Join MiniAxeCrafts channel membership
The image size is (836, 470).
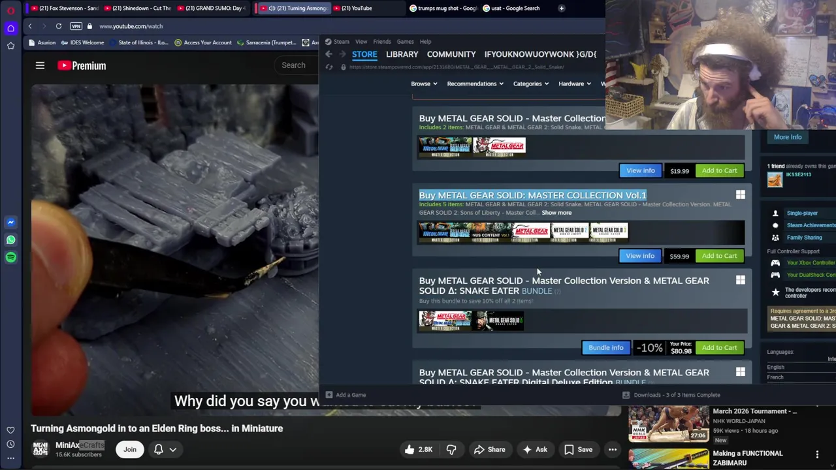pyautogui.click(x=130, y=449)
